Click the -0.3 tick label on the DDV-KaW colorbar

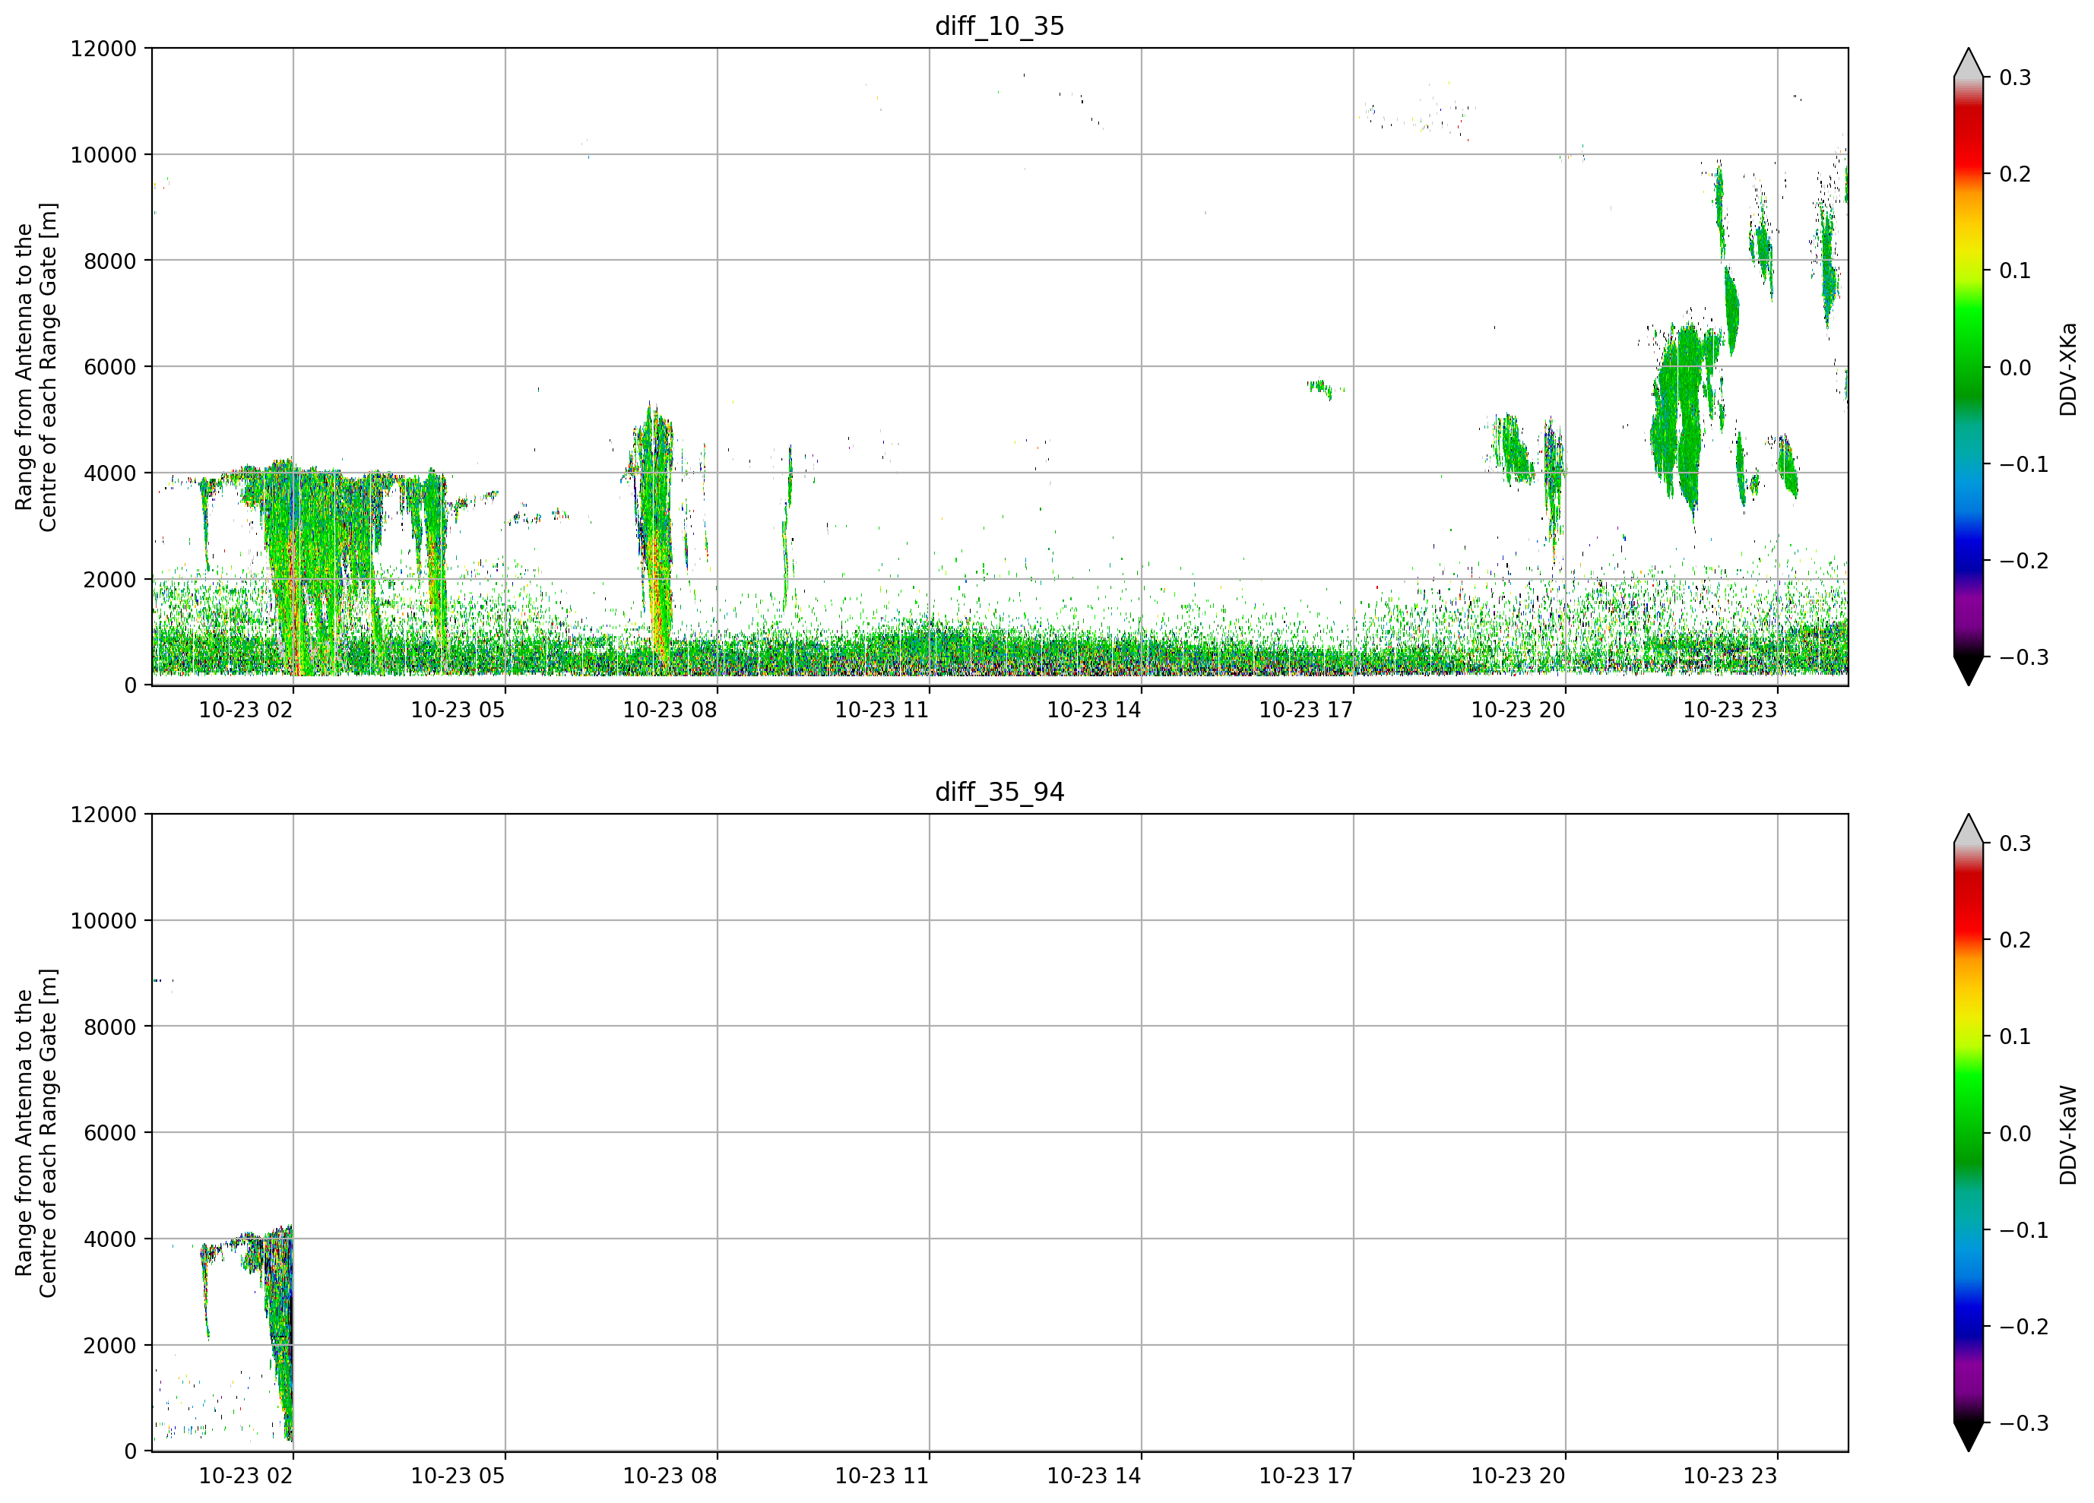[2023, 1422]
